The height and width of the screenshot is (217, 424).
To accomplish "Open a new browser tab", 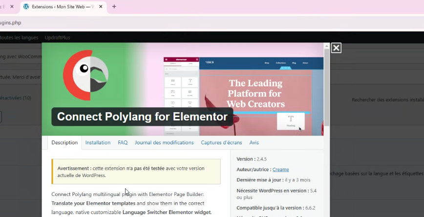I will tap(114, 7).
